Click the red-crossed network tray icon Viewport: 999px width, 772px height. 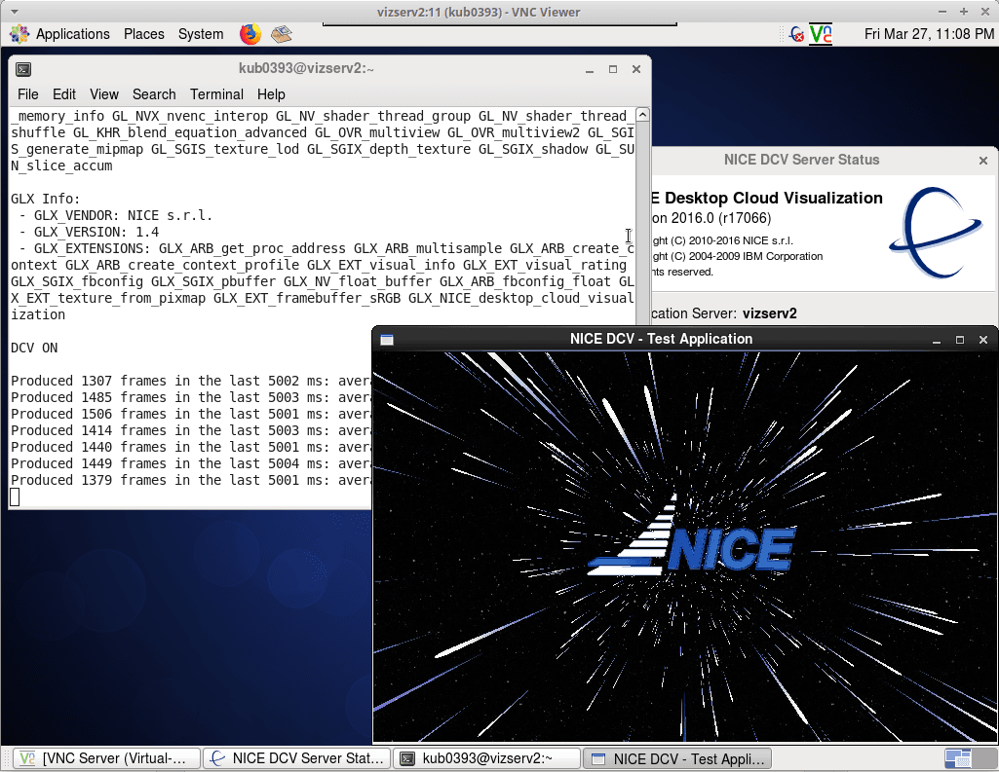point(796,34)
